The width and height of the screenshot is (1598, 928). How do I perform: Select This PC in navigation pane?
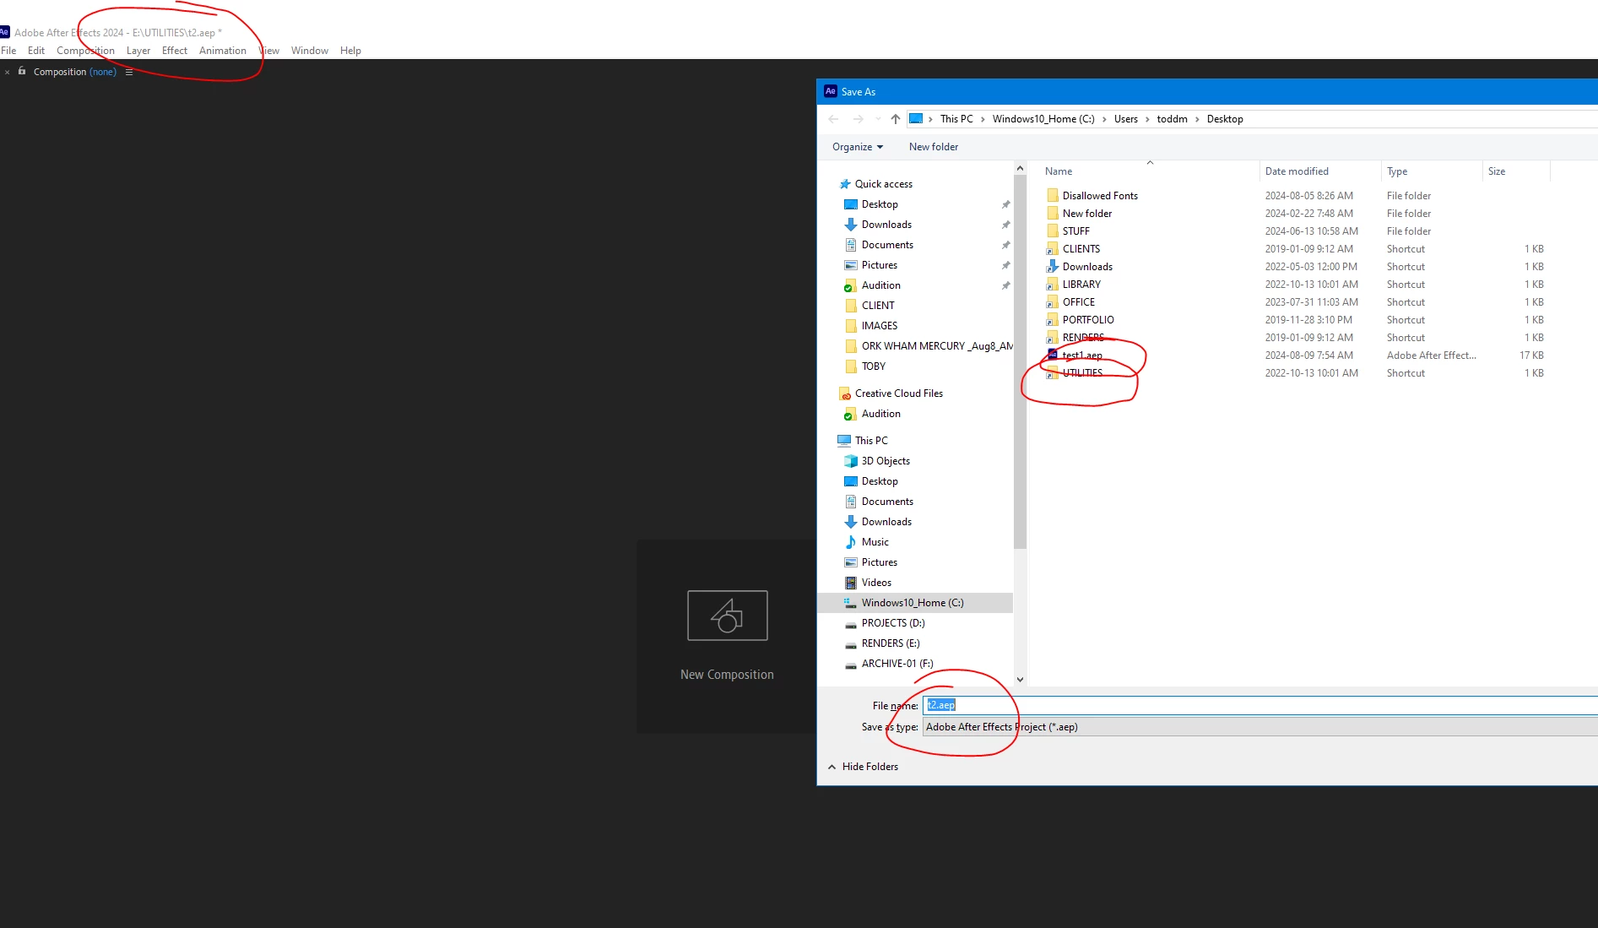[x=870, y=441]
